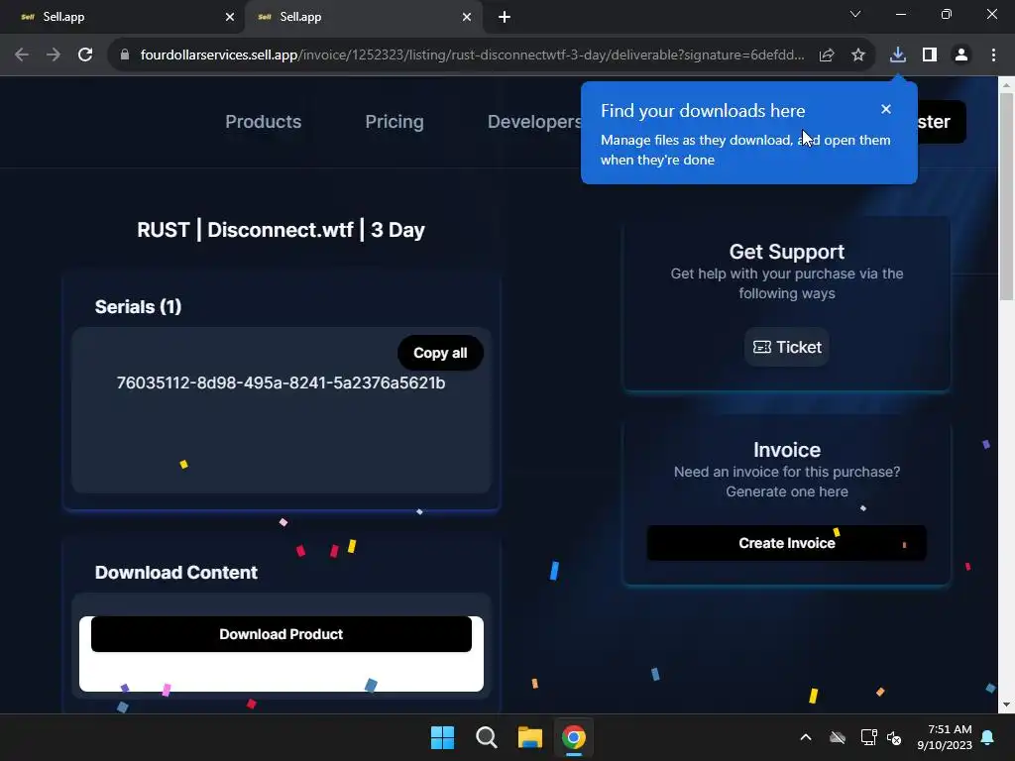Show hidden system tray icons
Screen dimensions: 1015x761
(806, 737)
